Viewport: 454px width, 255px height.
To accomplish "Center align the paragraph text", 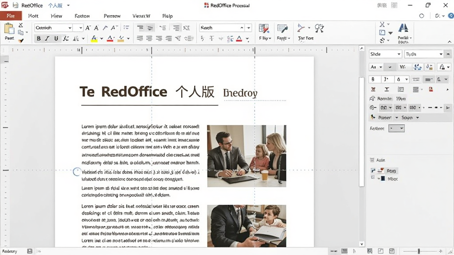I will pyautogui.click(x=149, y=38).
